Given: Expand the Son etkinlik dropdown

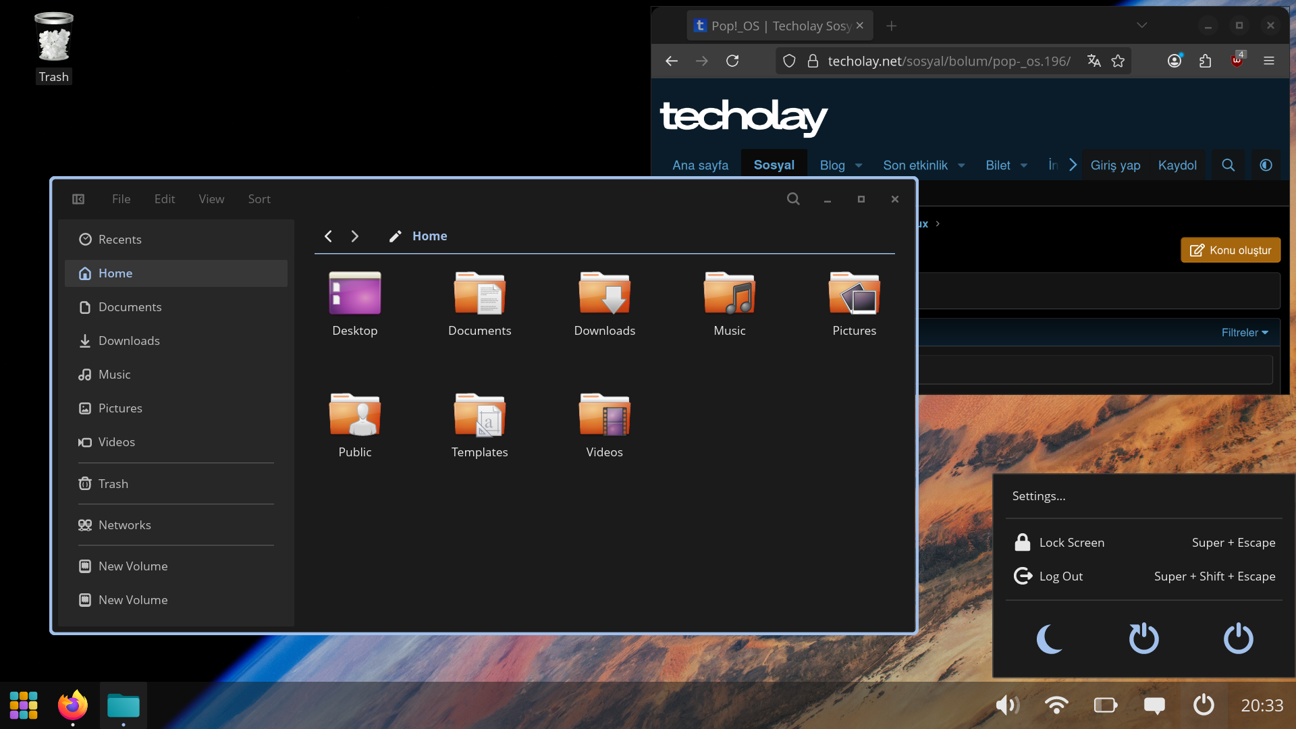Looking at the screenshot, I should tap(961, 166).
